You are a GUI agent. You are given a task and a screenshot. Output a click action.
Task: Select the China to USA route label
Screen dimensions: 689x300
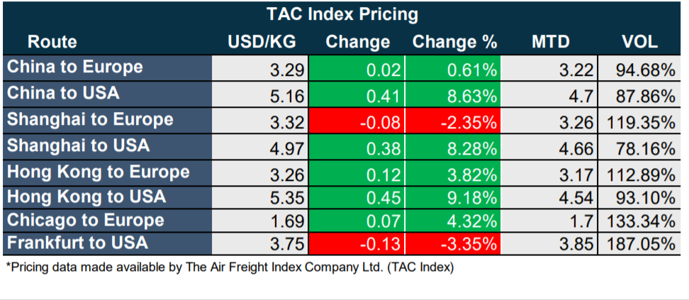click(x=63, y=93)
